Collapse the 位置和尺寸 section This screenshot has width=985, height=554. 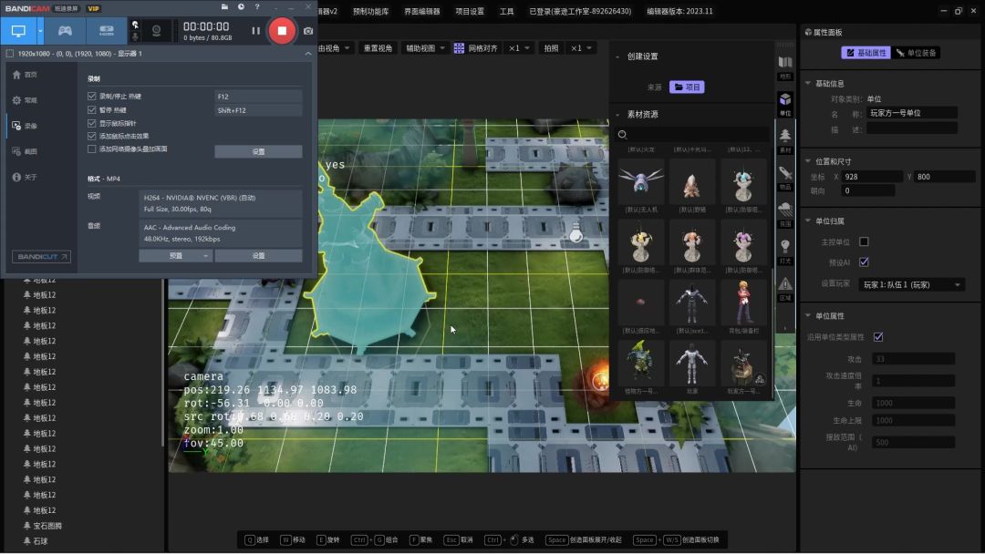pyautogui.click(x=808, y=161)
